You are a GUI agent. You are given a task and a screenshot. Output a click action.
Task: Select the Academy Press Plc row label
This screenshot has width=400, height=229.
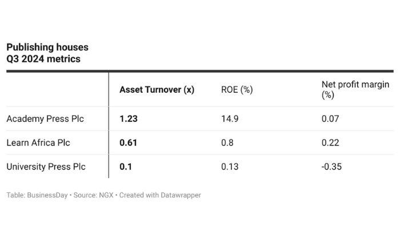coord(45,119)
